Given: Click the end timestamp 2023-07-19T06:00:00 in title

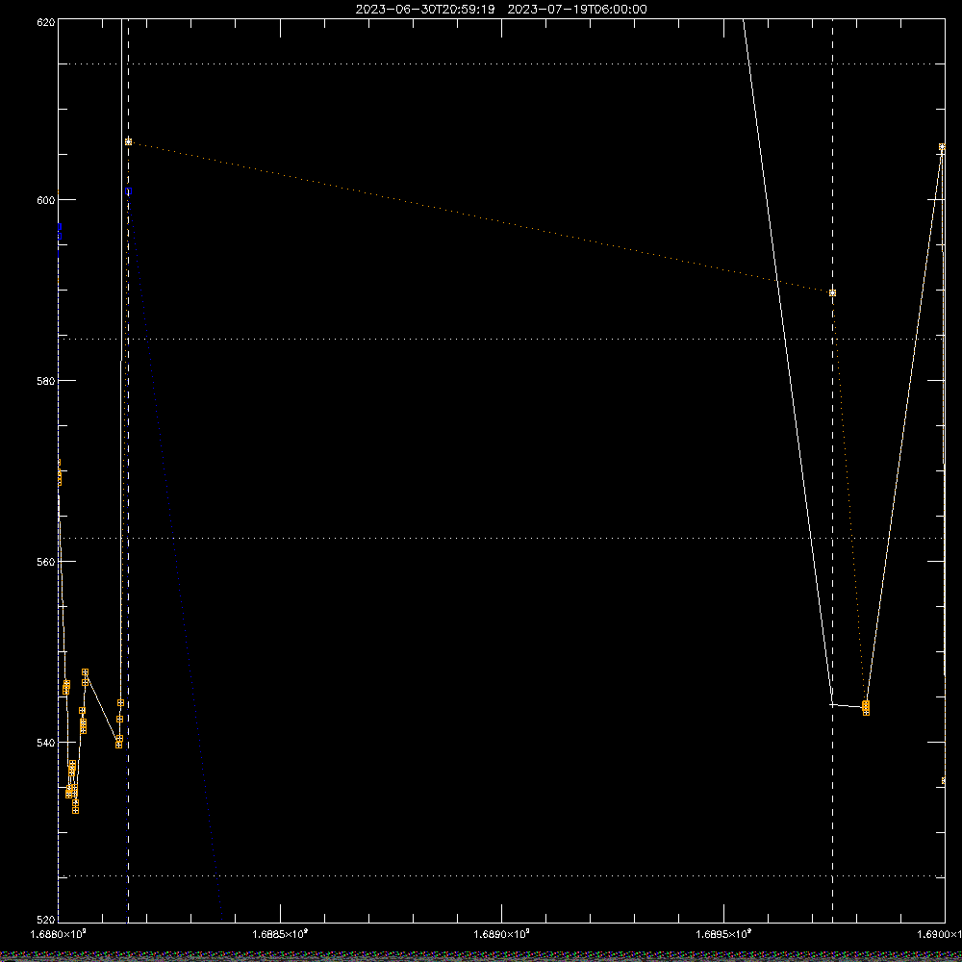Looking at the screenshot, I should click(577, 10).
